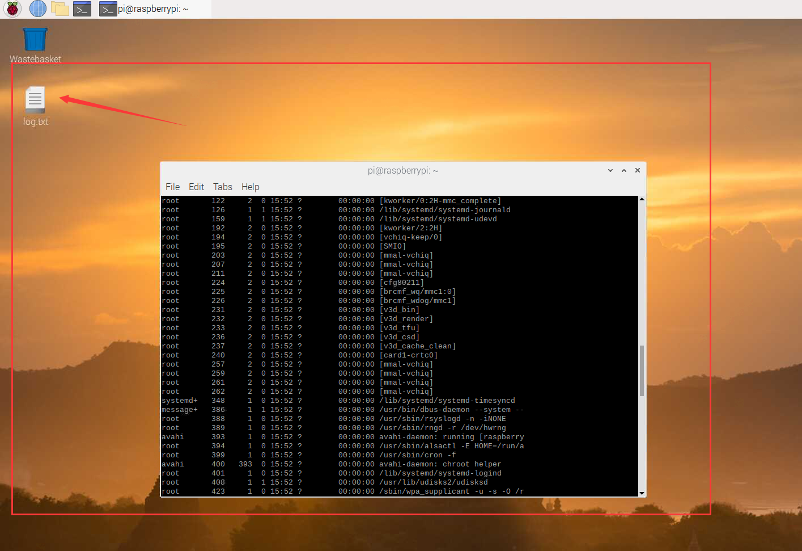This screenshot has height=551, width=802.
Task: Click PID 348 in the terminal
Action: pos(218,401)
